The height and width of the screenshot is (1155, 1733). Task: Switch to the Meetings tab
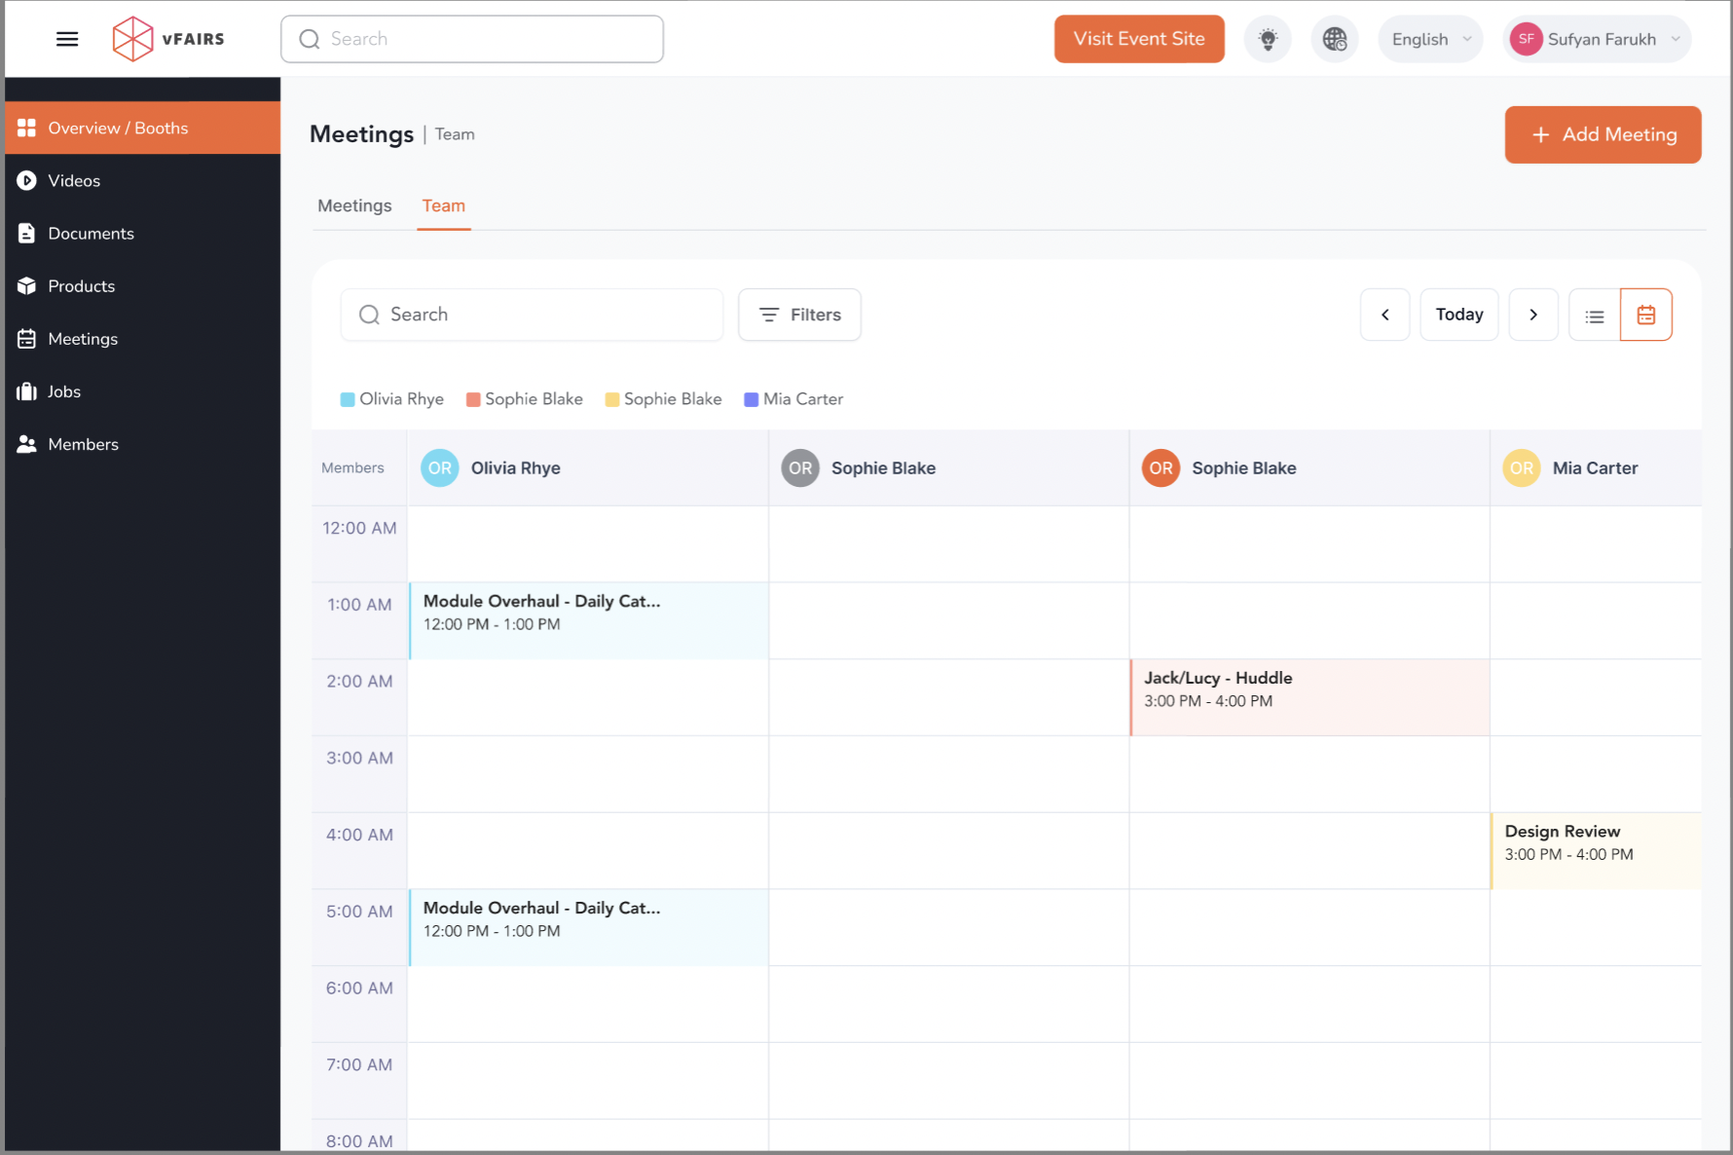click(x=354, y=206)
